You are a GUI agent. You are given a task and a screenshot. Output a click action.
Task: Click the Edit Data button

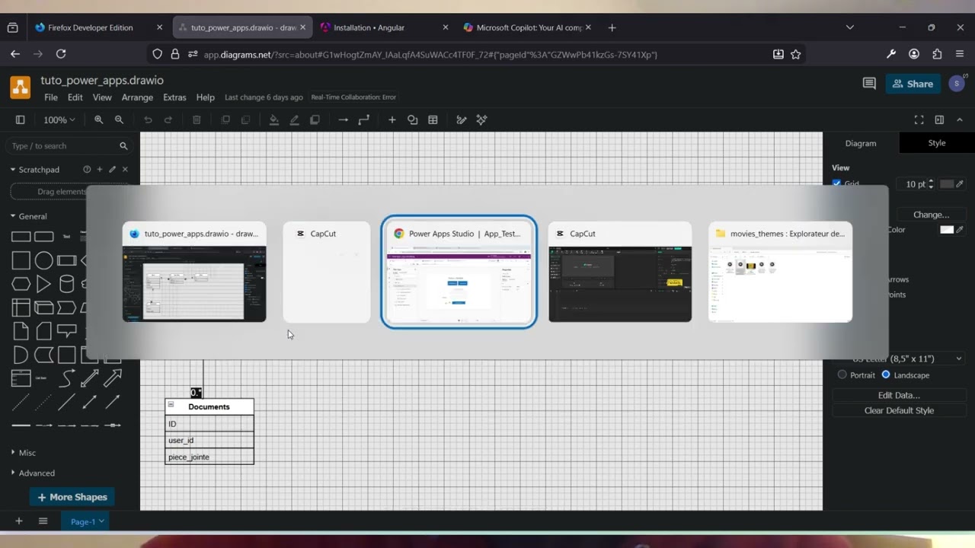click(899, 395)
